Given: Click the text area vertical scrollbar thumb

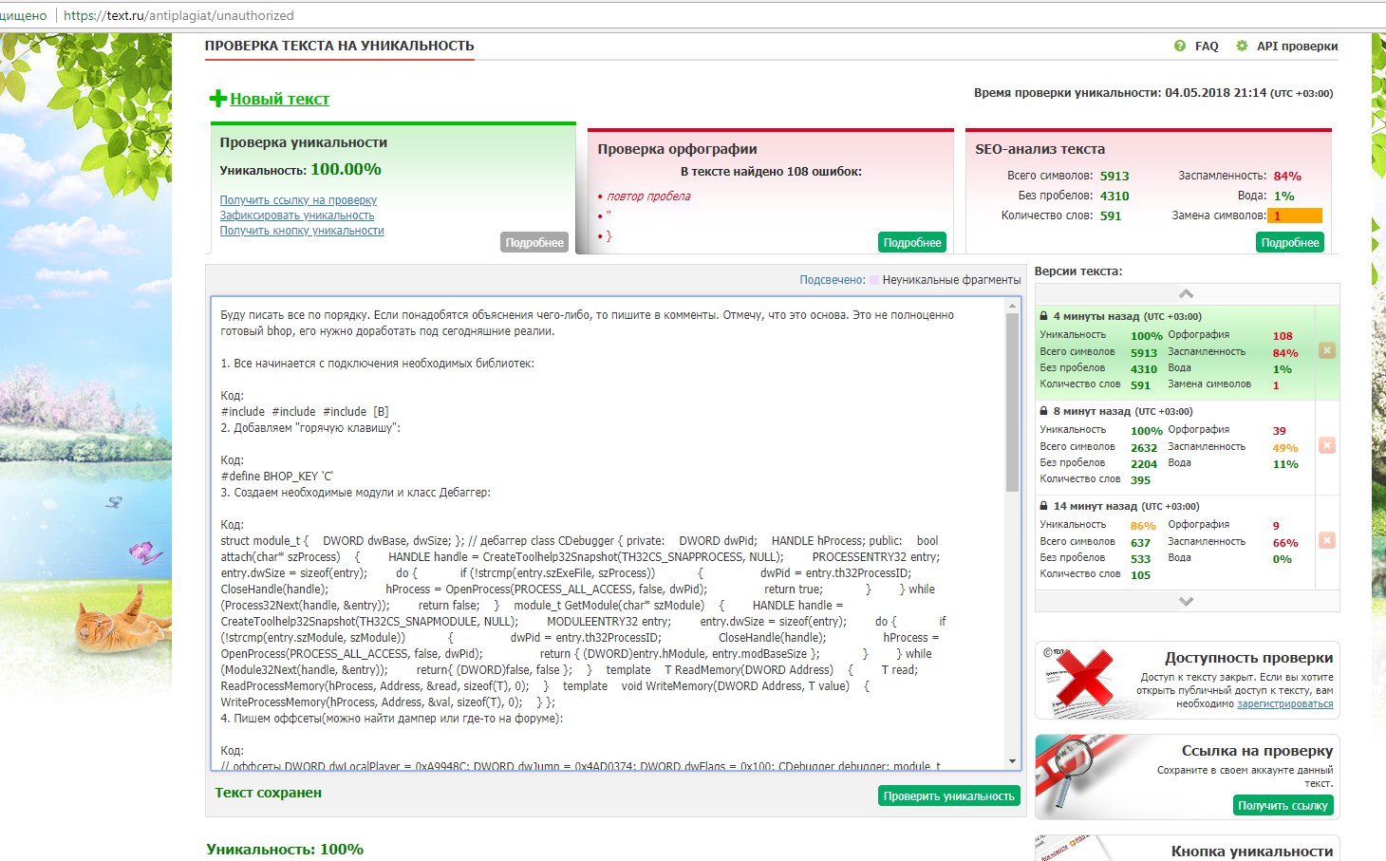Looking at the screenshot, I should pos(1012,402).
